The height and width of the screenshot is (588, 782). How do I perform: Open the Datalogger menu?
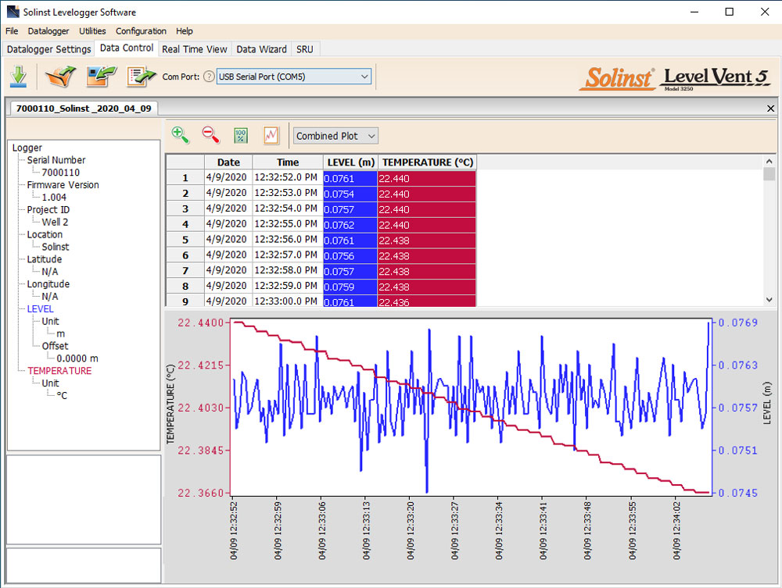tap(48, 30)
